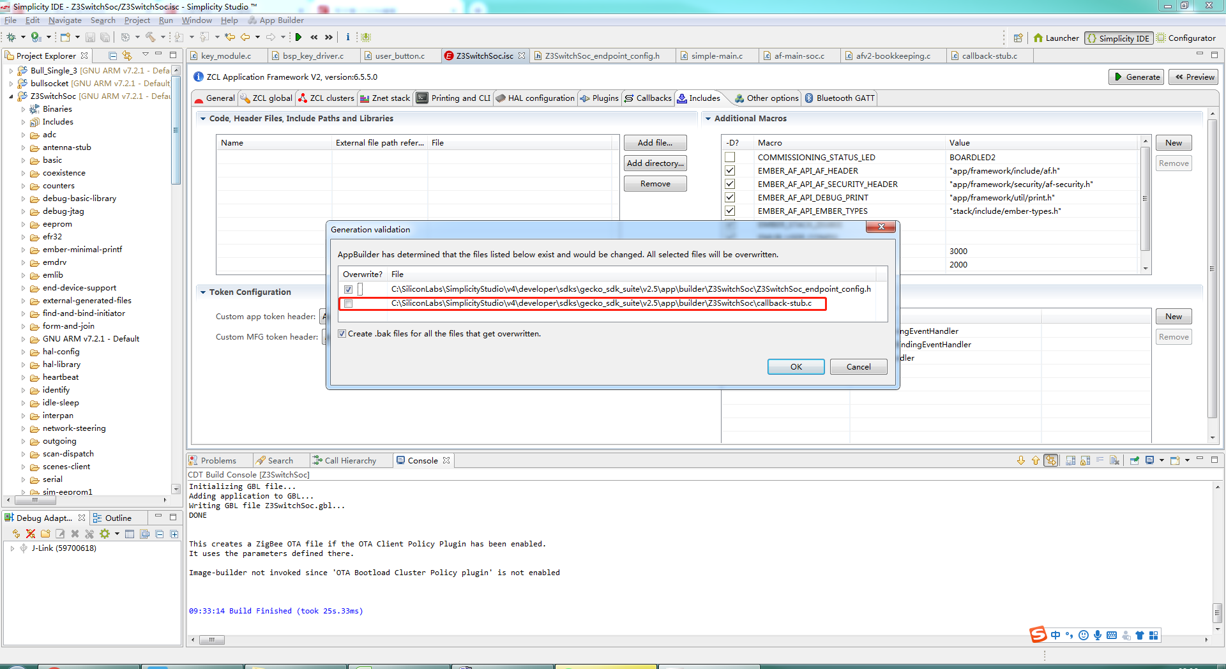Image resolution: width=1226 pixels, height=669 pixels.
Task: Click Collapse All minus icon in Debug Adapters
Action: click(160, 534)
